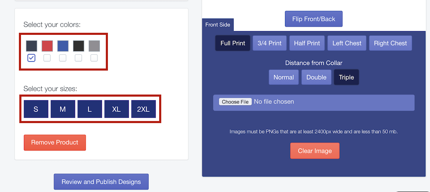Screen dimensions: 430x192
Task: Choose Left Chest print placement
Action: pyautogui.click(x=347, y=43)
